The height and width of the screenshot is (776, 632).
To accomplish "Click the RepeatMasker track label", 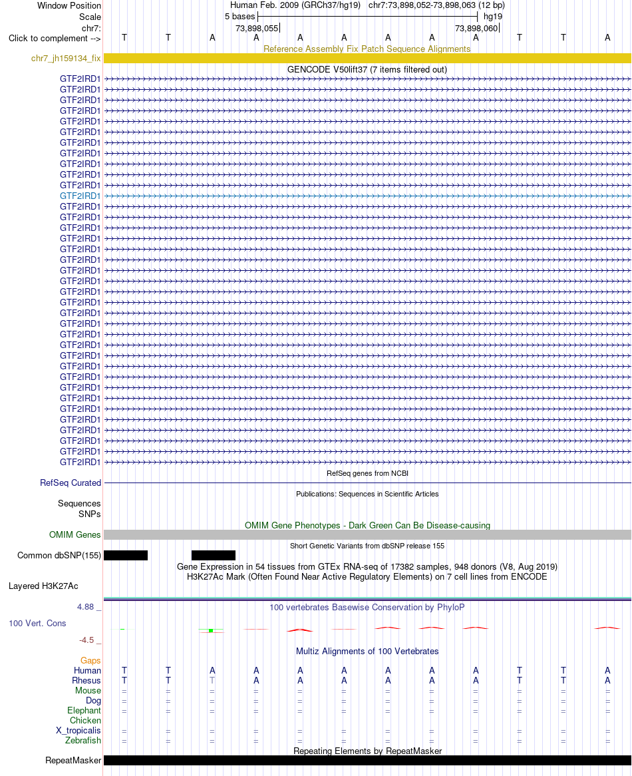I will (x=73, y=761).
